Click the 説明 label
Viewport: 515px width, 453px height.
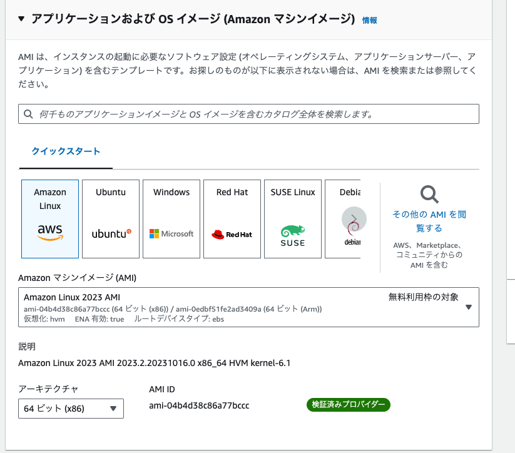[x=27, y=347]
